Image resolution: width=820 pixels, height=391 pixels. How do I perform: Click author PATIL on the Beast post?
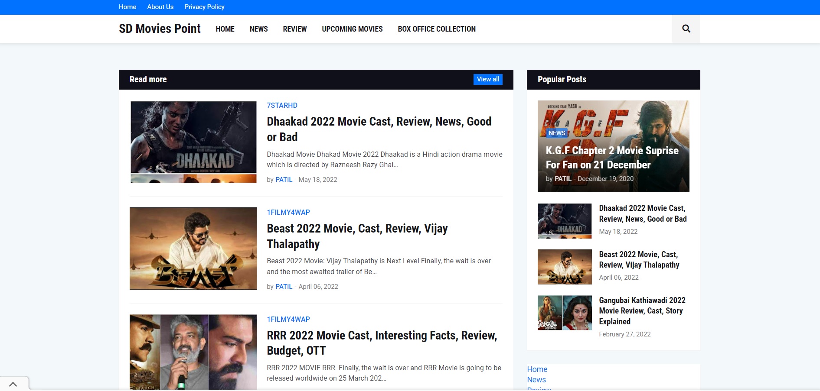pyautogui.click(x=284, y=287)
